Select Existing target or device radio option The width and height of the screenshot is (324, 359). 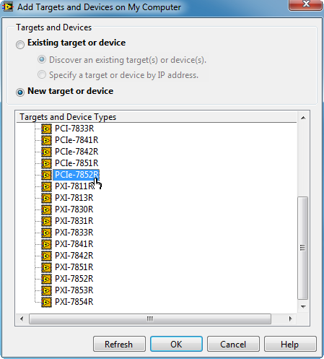point(20,45)
